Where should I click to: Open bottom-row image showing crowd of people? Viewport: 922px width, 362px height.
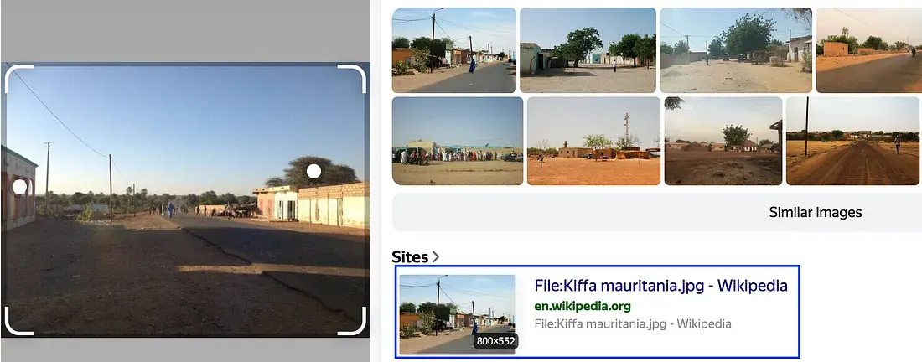pos(458,141)
